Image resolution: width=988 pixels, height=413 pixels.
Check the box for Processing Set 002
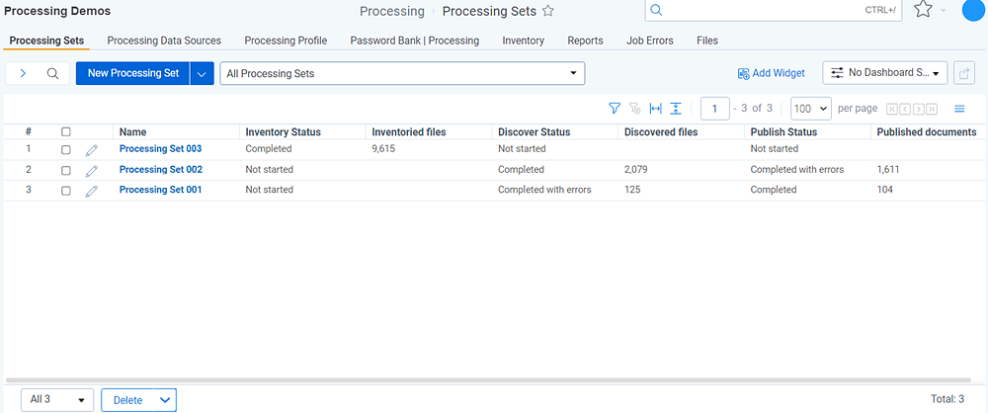pos(65,170)
